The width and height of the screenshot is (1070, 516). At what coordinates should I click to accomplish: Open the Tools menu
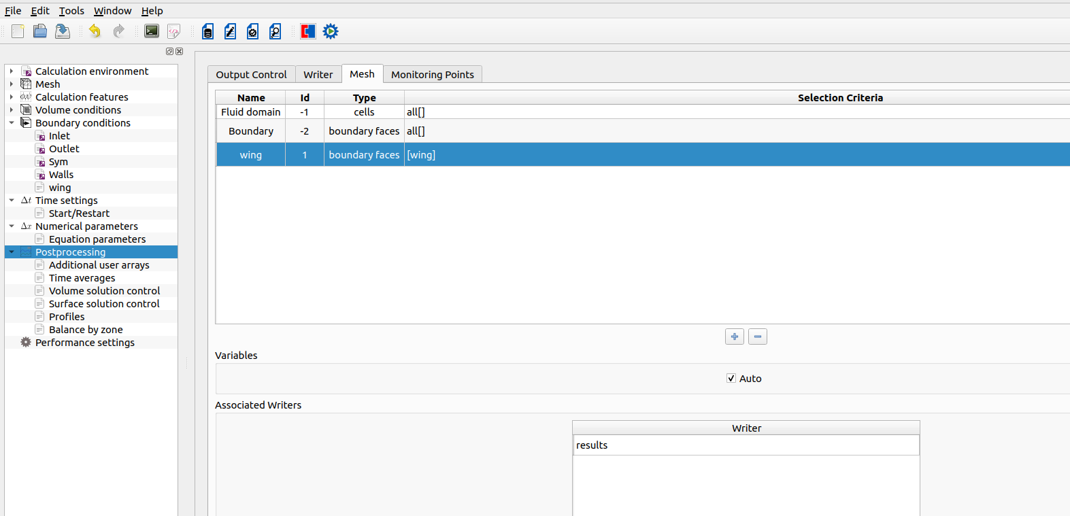tap(71, 11)
